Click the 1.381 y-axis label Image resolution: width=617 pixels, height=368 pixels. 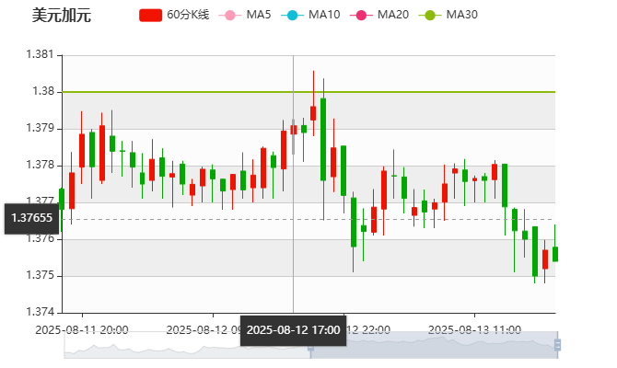tap(41, 55)
